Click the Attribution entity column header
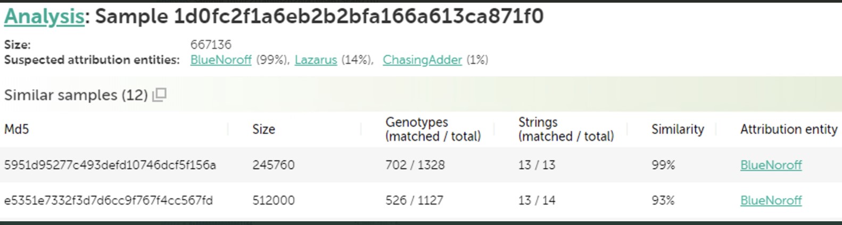Screen dimensions: 842x225 788,129
